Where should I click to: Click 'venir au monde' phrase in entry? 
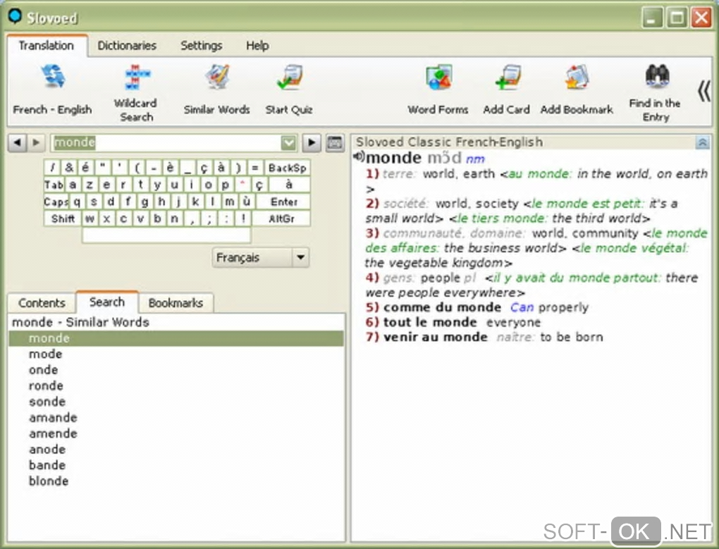pos(436,337)
